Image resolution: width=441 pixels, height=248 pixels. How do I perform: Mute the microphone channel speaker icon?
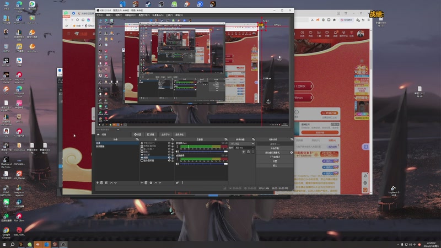(177, 152)
